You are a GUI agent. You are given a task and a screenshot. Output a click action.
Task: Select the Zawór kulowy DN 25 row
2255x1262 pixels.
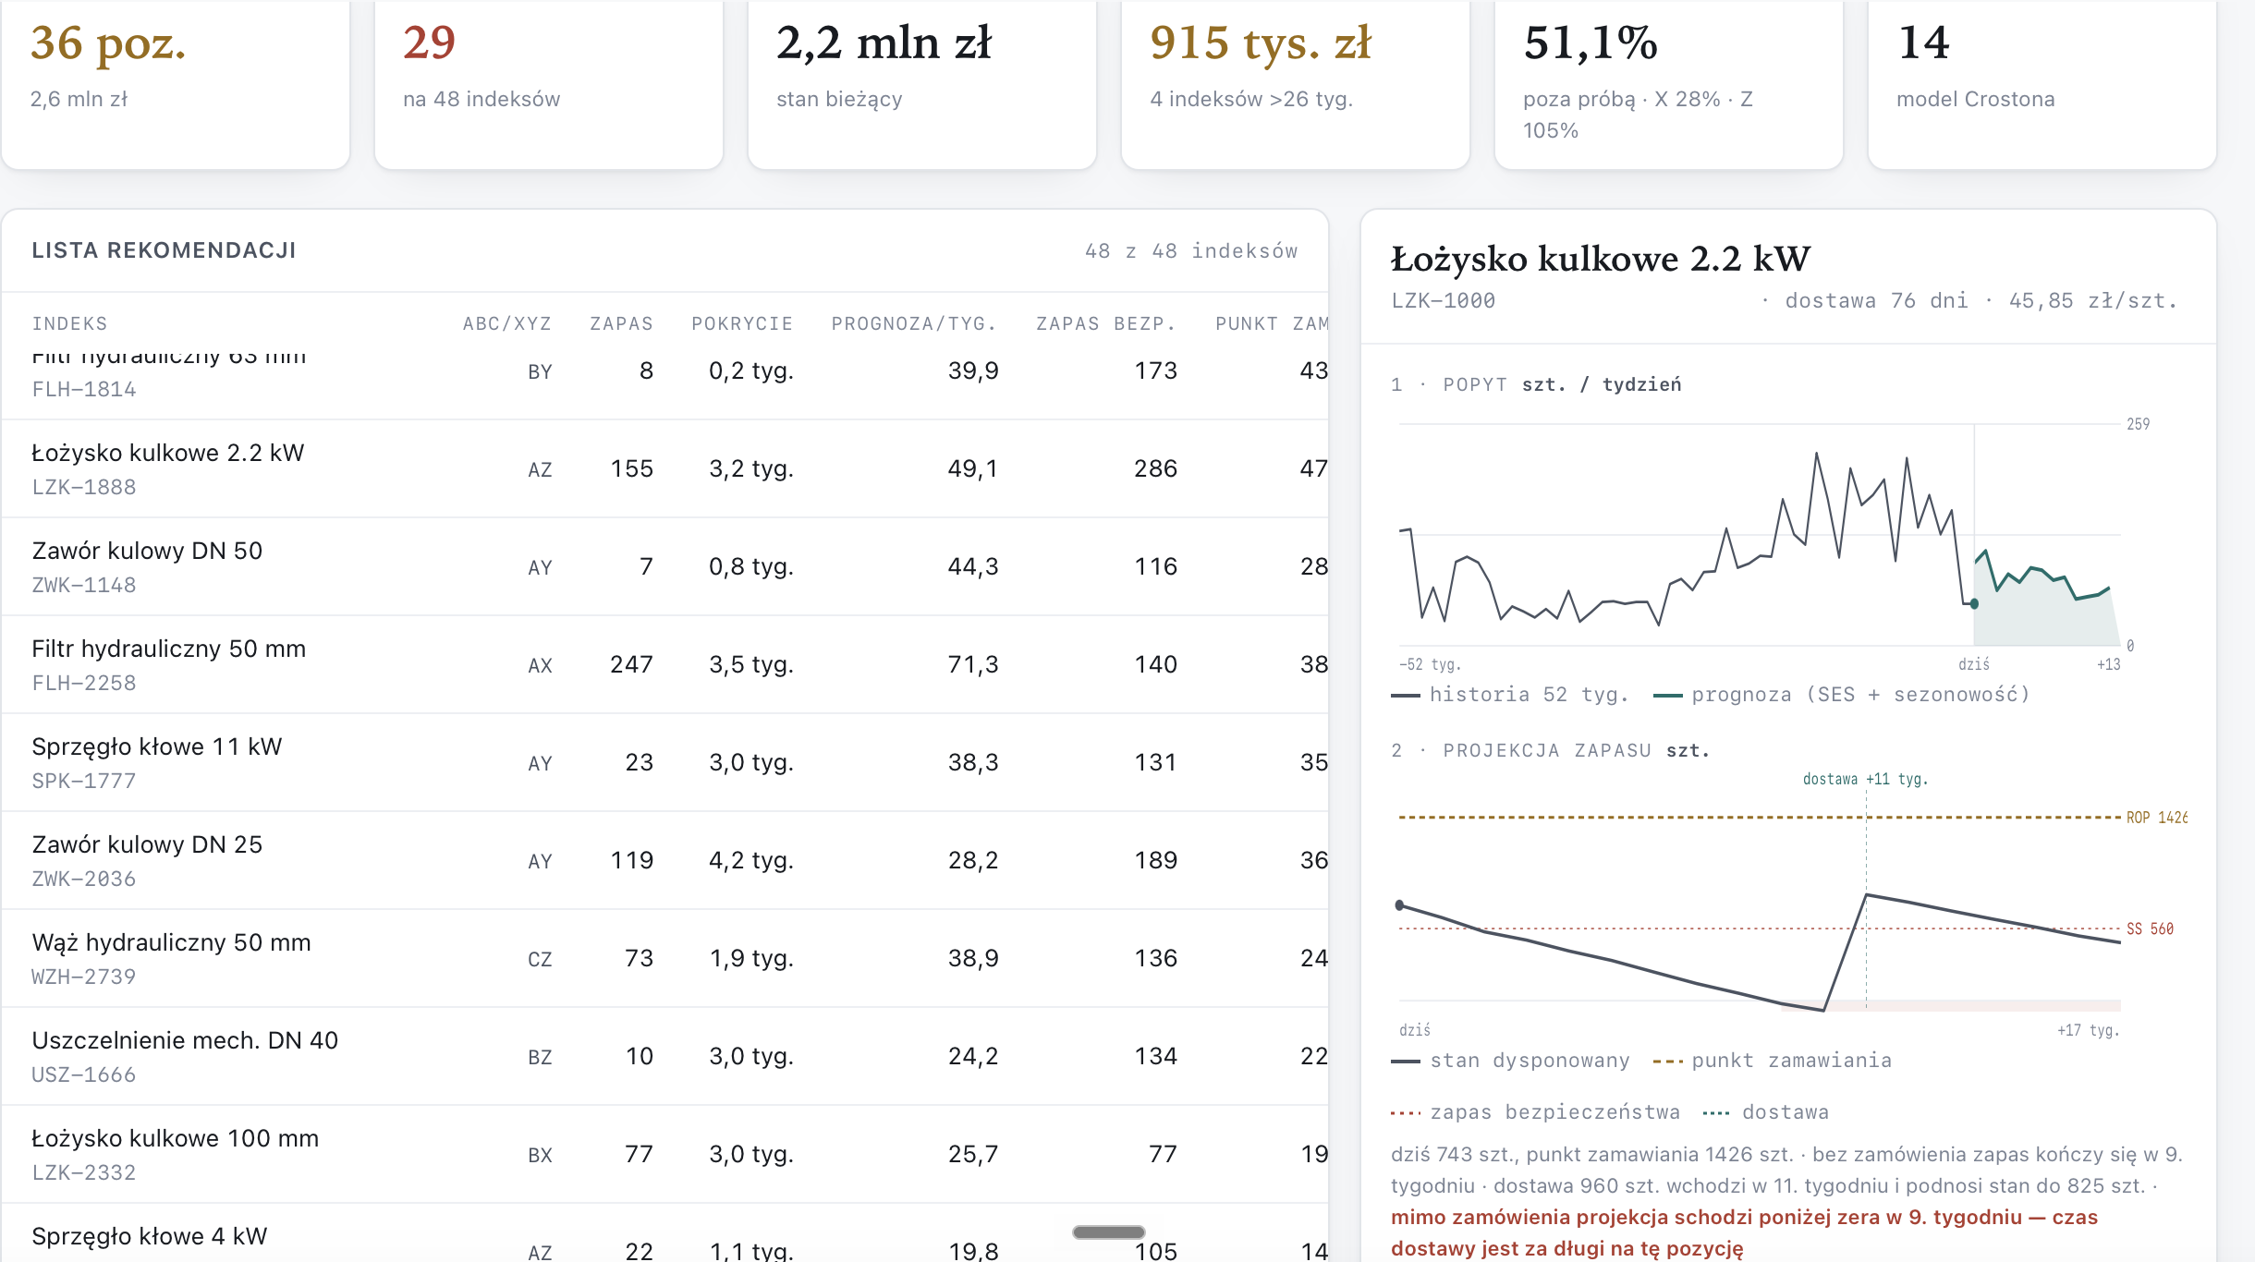point(665,860)
